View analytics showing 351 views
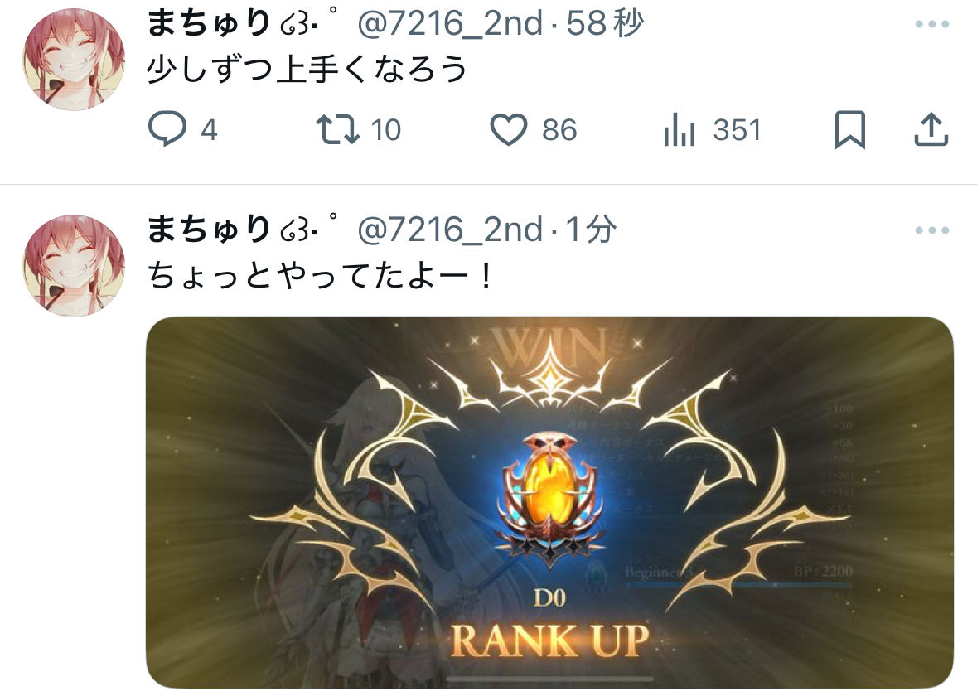 coord(680,129)
